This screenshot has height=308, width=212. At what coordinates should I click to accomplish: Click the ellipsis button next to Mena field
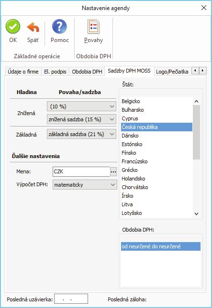click(113, 172)
